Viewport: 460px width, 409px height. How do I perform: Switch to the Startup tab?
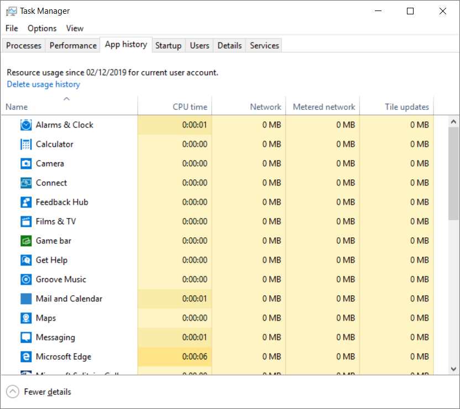(x=169, y=45)
